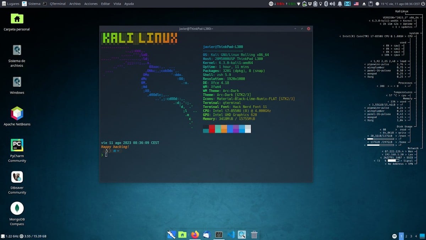The width and height of the screenshot is (426, 240).
Task: Open the Ayuda menu
Action: [x=129, y=4]
